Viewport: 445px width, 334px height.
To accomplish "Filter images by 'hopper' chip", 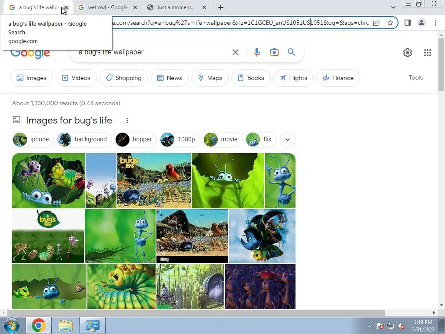I will (x=136, y=140).
